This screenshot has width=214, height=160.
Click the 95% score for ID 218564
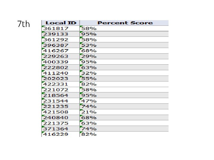pos(124,95)
